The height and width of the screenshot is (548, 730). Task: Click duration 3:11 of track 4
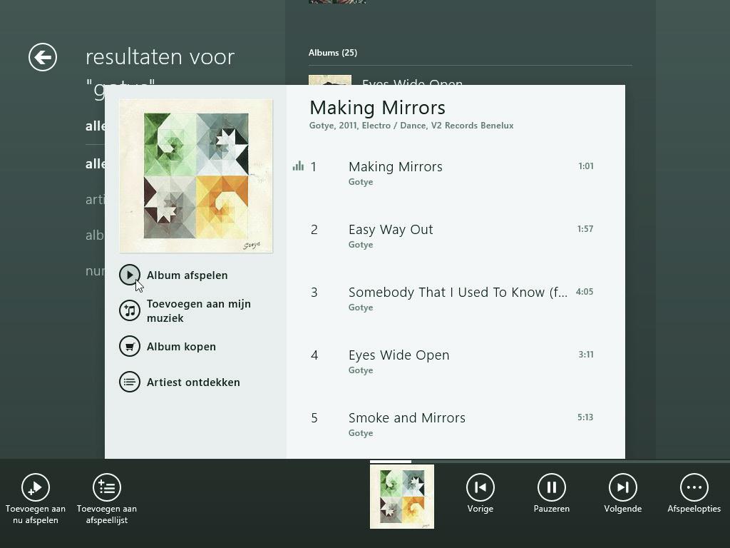[586, 354]
